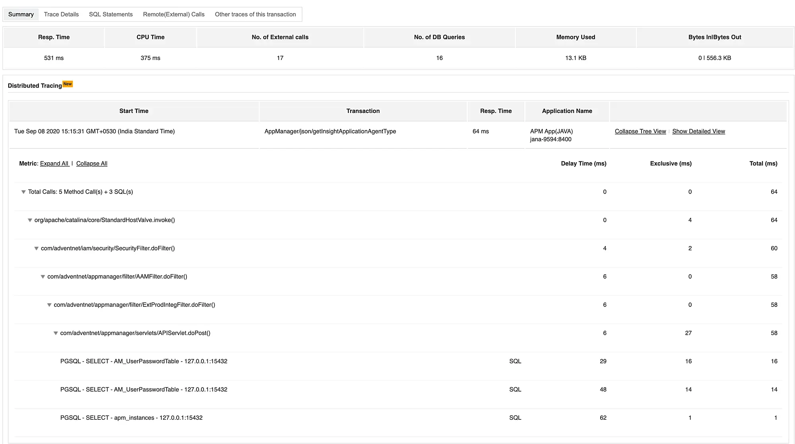
Task: Switch to the Trace Details tab
Action: coord(61,14)
